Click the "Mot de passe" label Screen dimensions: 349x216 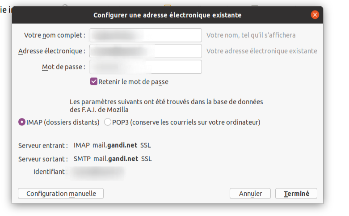tap(63, 67)
